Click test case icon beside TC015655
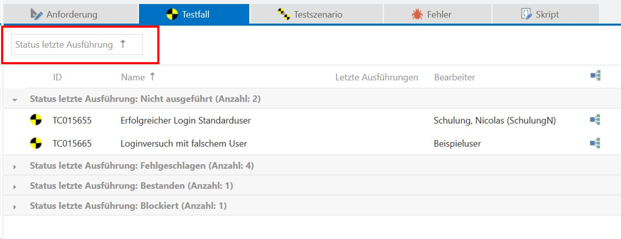The width and height of the screenshot is (621, 239). coord(36,120)
